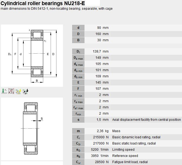Select the bore diameter d row label
This screenshot has width=182, height=165.
[x=78, y=28]
